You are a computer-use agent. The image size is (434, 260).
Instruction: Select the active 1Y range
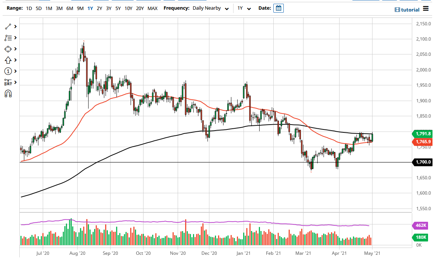click(90, 8)
